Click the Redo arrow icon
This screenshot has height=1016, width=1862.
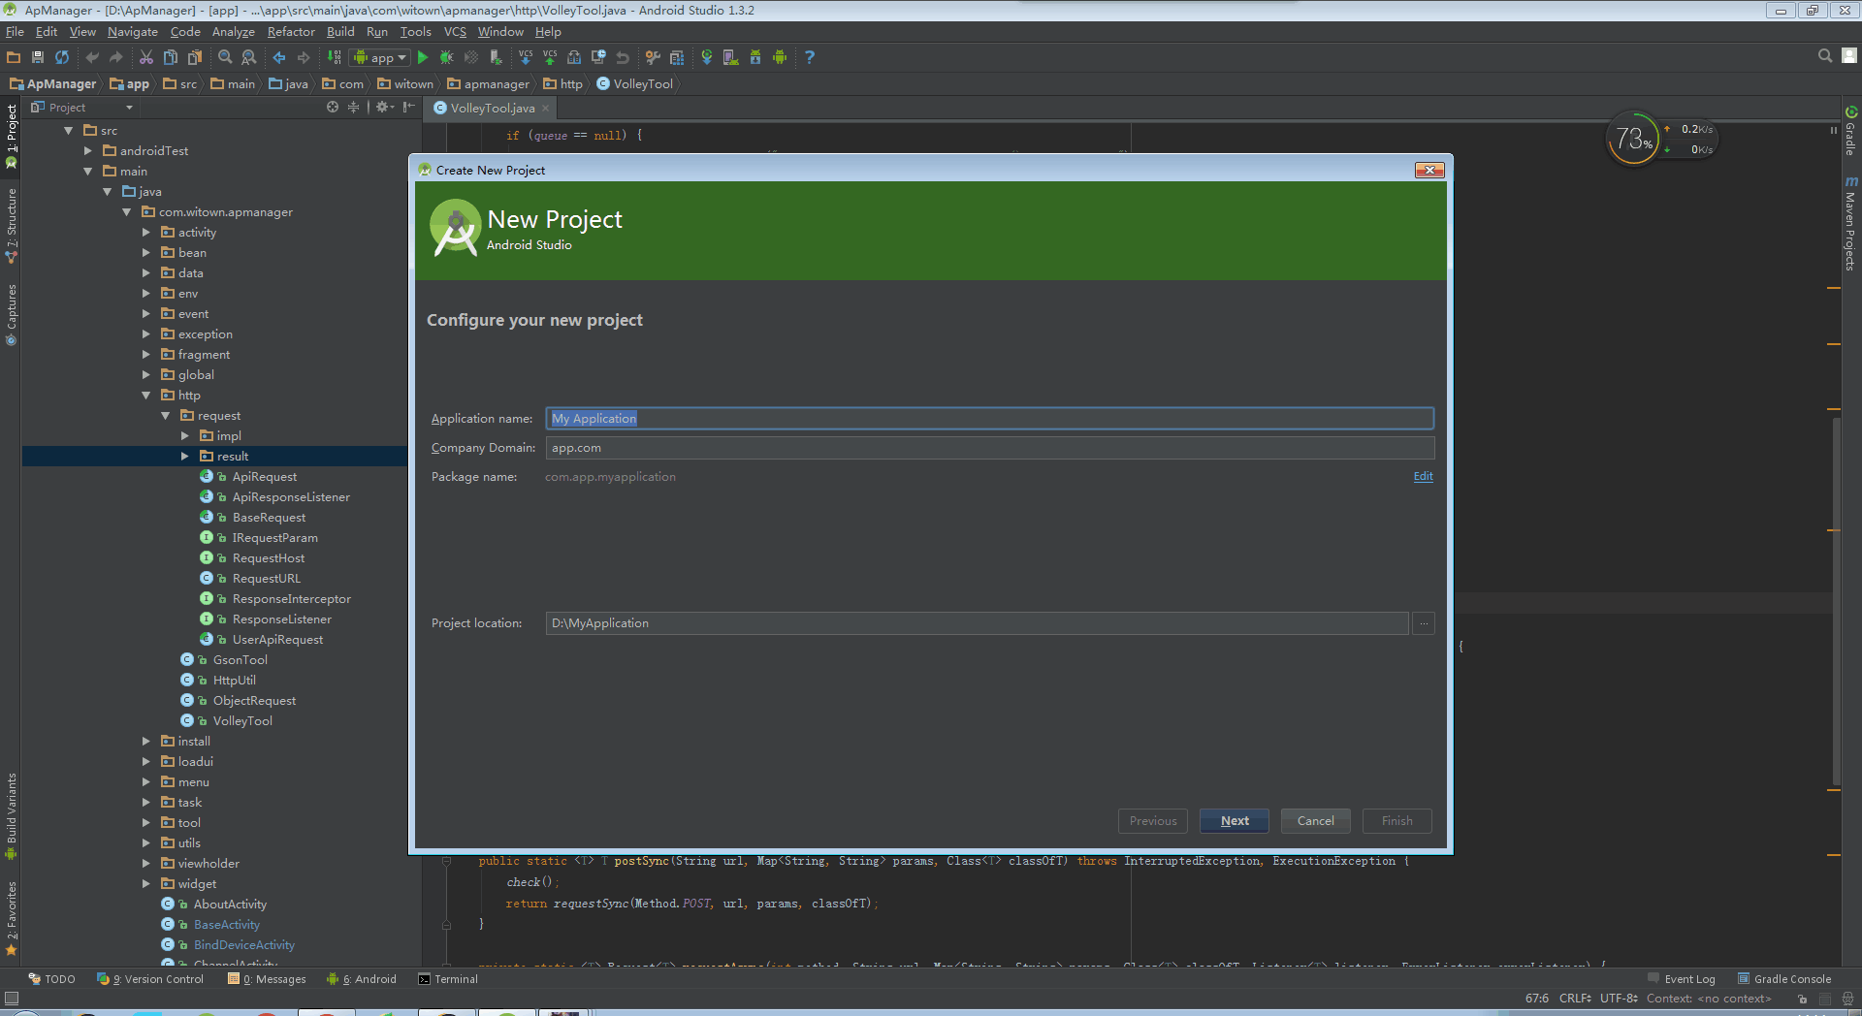point(116,57)
